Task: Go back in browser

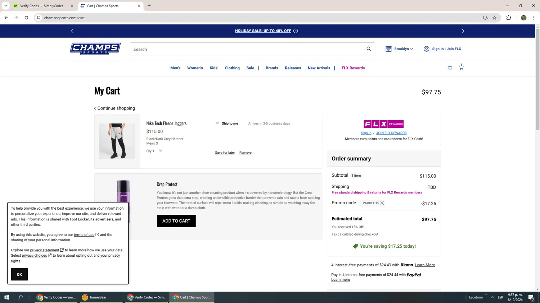Action: click(x=6, y=18)
